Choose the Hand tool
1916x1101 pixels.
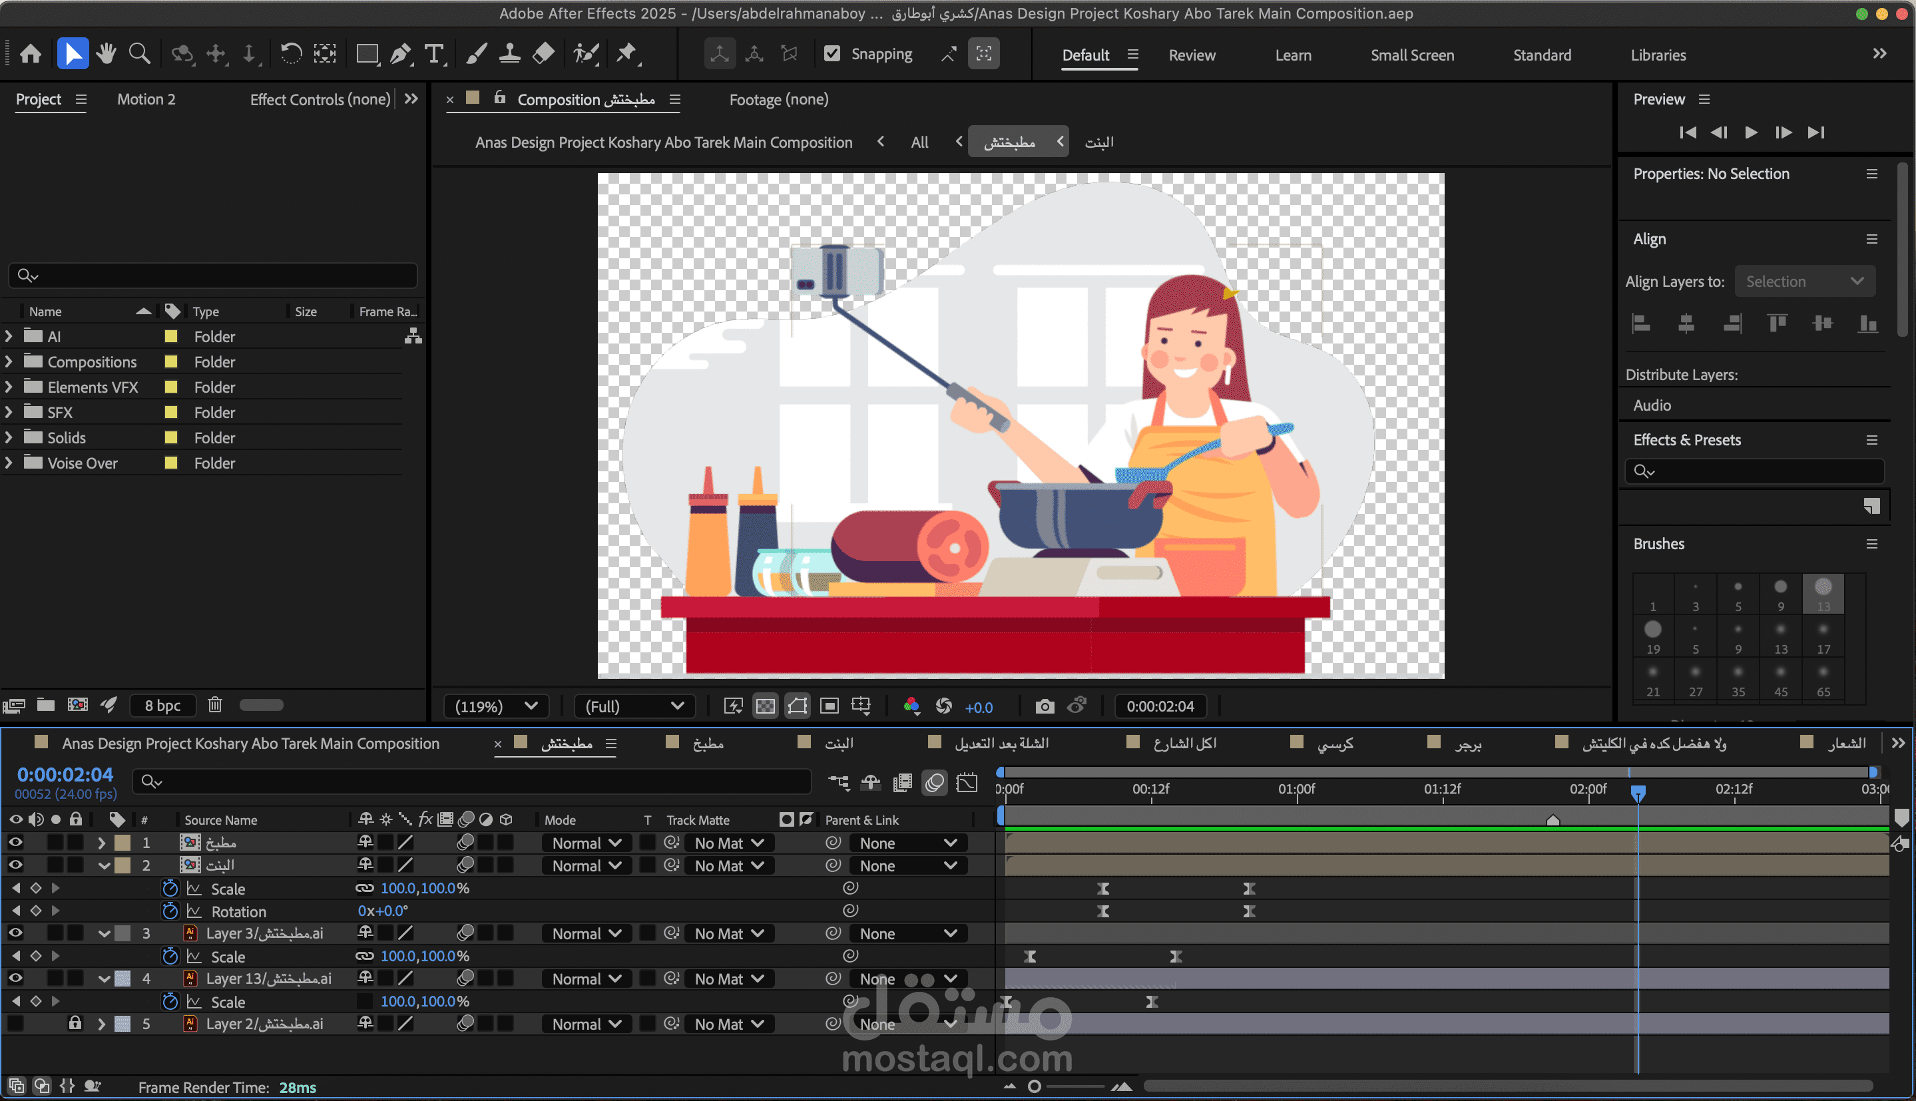tap(106, 54)
